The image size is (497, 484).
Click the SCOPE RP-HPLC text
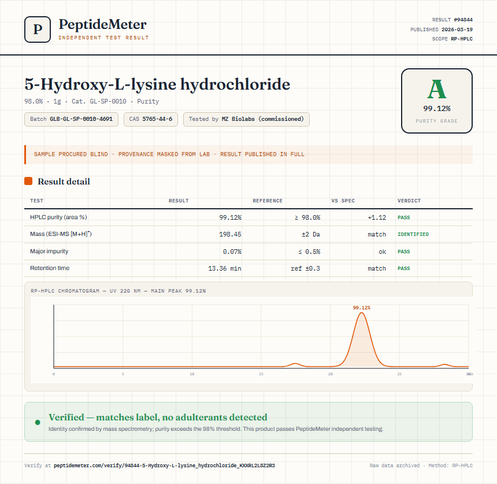point(453,39)
